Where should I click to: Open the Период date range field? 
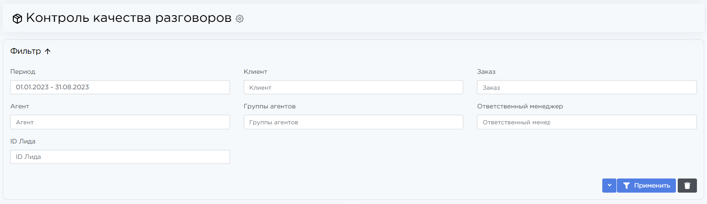coord(120,87)
